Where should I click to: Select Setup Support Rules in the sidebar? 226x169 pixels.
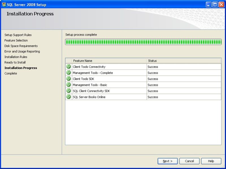click(17, 35)
